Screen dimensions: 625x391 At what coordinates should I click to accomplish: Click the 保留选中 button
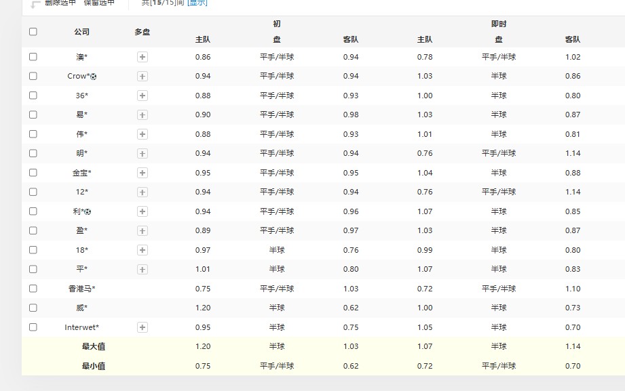click(x=96, y=2)
